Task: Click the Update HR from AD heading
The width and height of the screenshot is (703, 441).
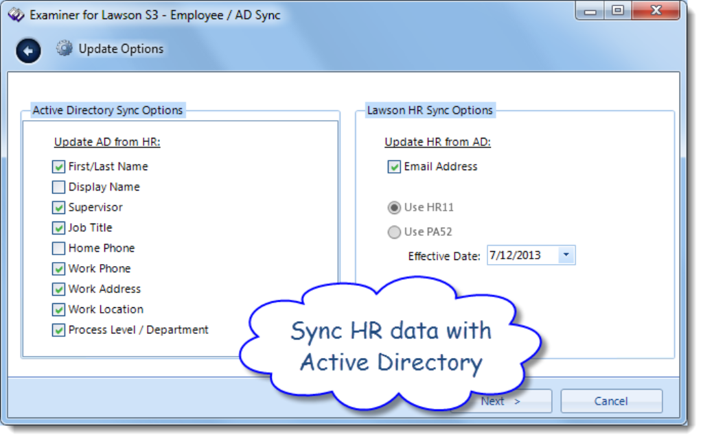Action: [437, 142]
